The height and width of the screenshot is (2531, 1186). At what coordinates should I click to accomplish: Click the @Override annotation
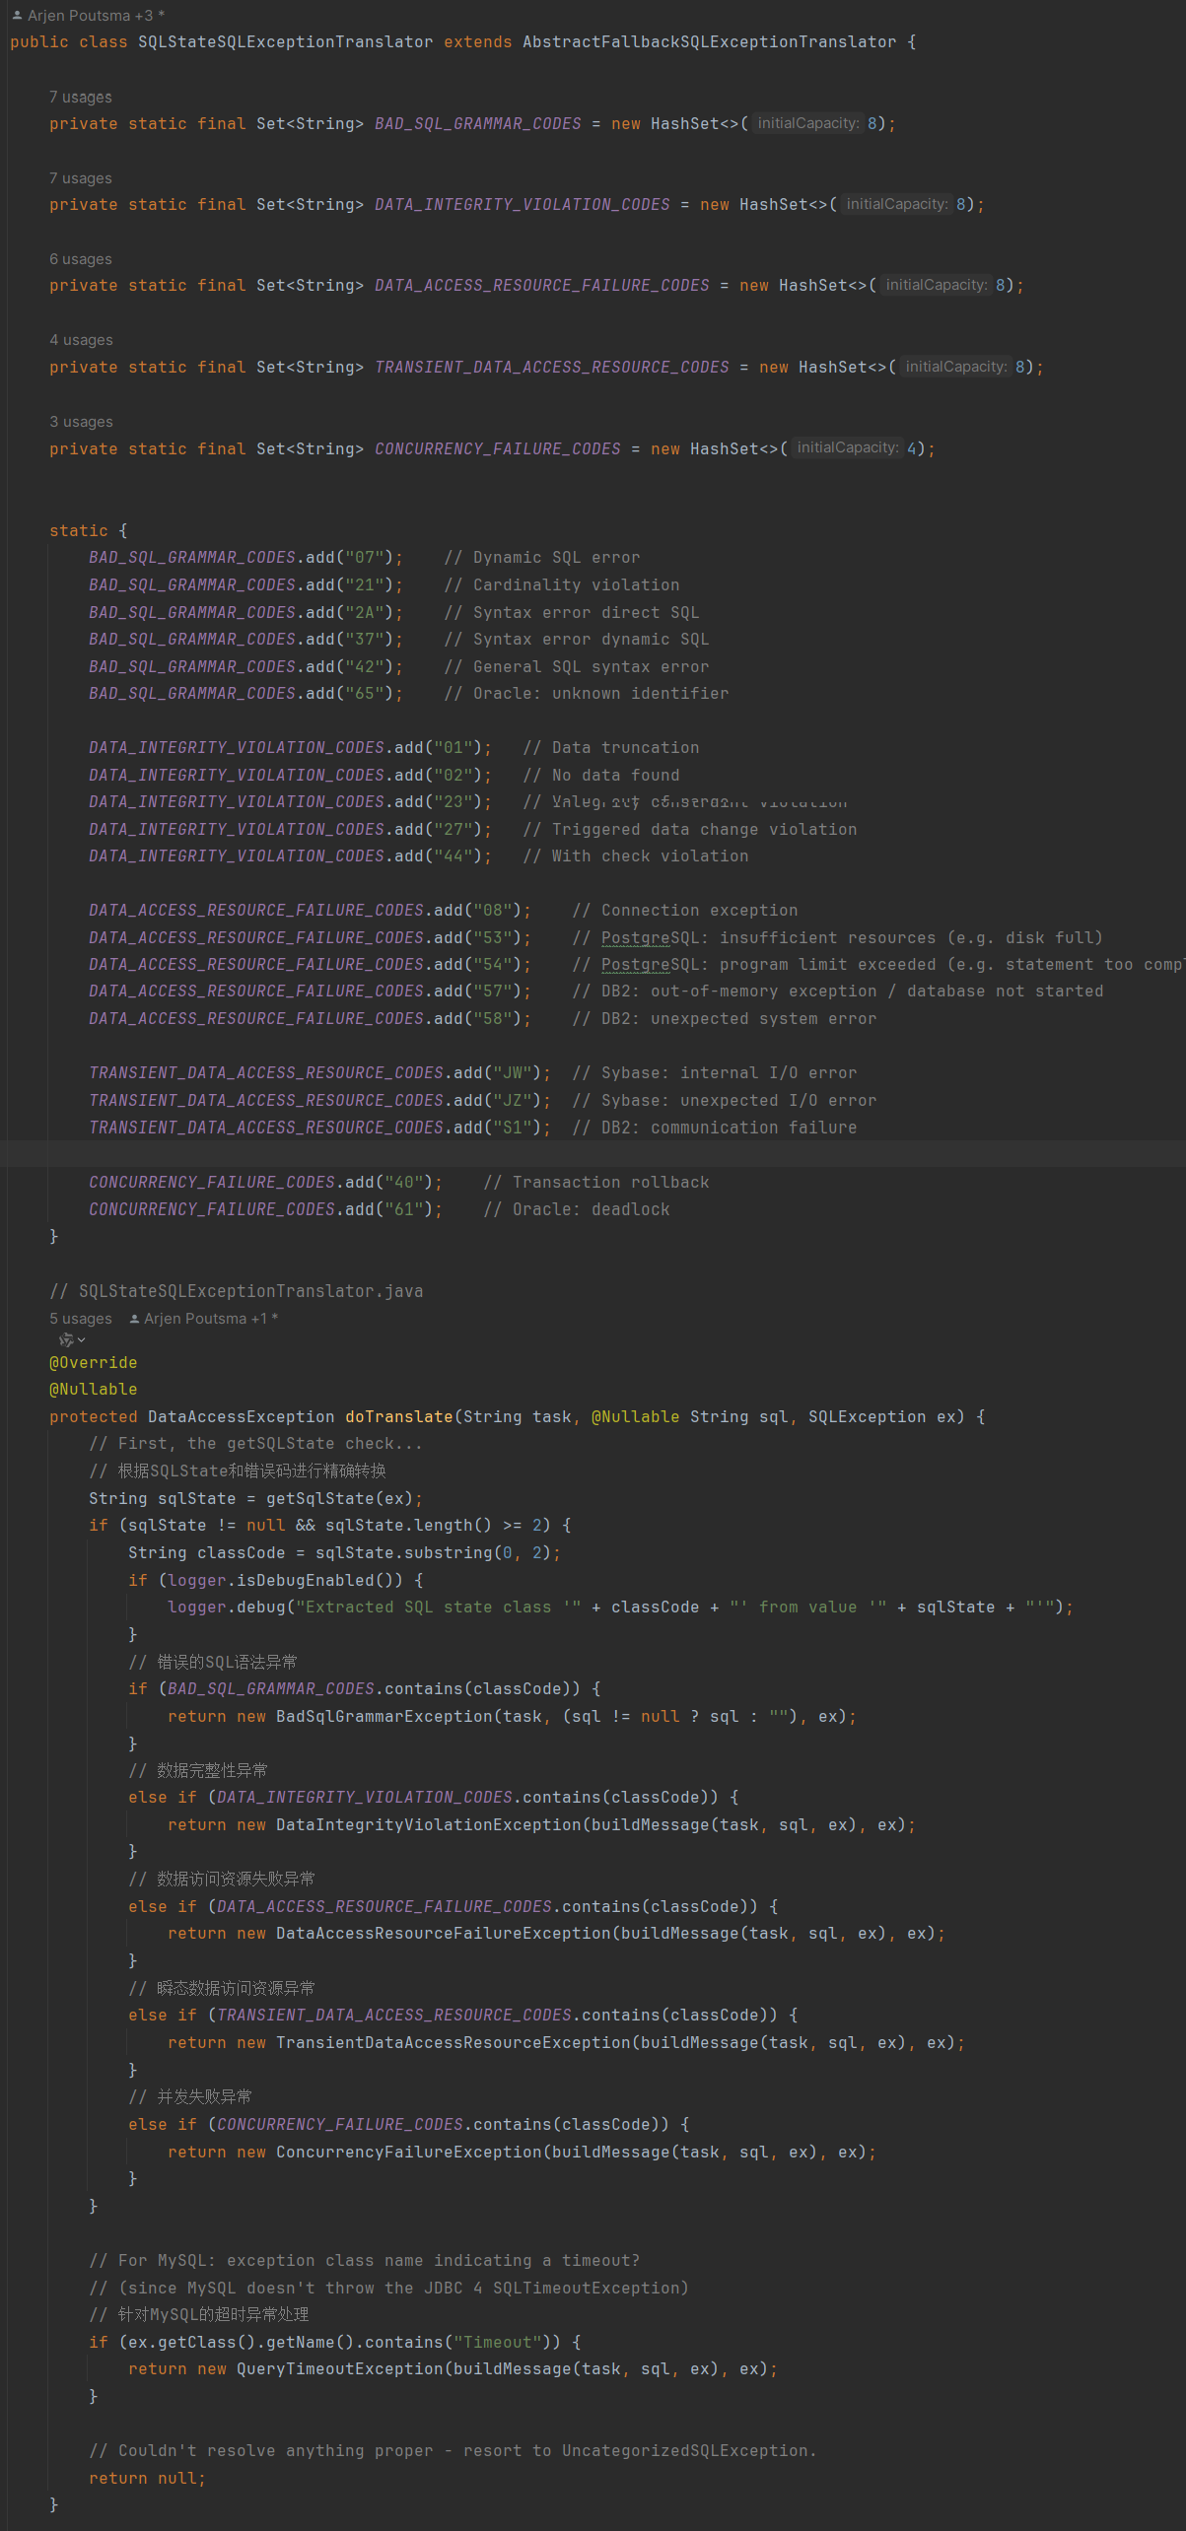click(94, 1363)
